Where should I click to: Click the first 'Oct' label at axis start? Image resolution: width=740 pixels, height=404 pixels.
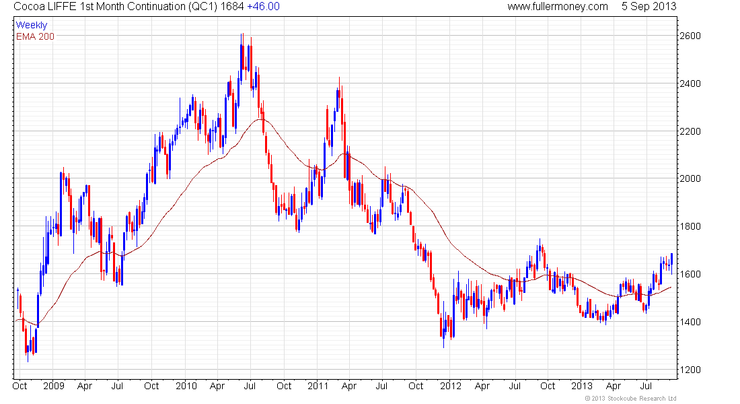[20, 386]
